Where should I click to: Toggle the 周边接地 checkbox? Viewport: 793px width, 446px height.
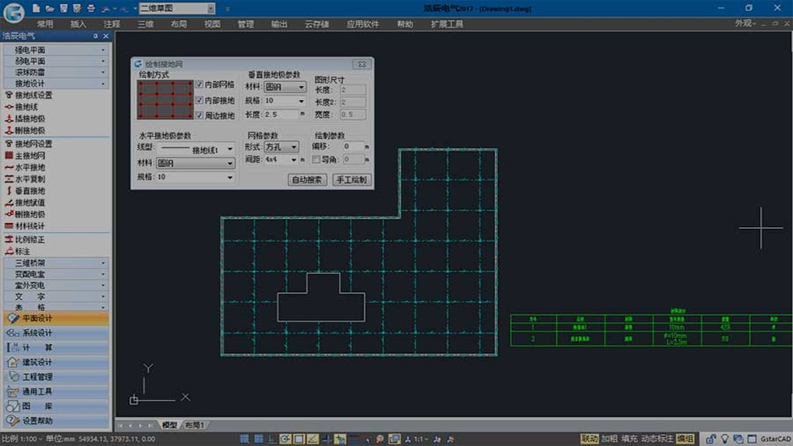[200, 115]
